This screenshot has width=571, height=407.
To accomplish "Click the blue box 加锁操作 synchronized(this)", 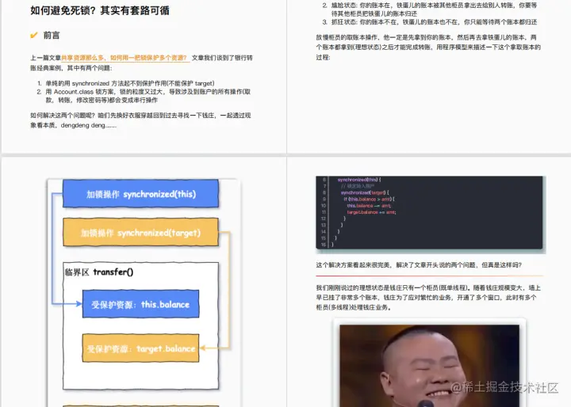I will [x=140, y=194].
